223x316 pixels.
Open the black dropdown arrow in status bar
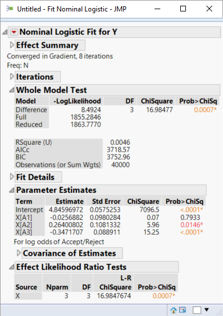[x=206, y=310]
